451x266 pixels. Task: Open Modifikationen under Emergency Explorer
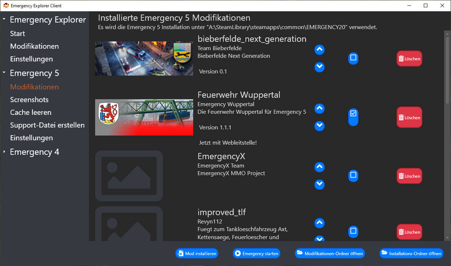click(34, 46)
